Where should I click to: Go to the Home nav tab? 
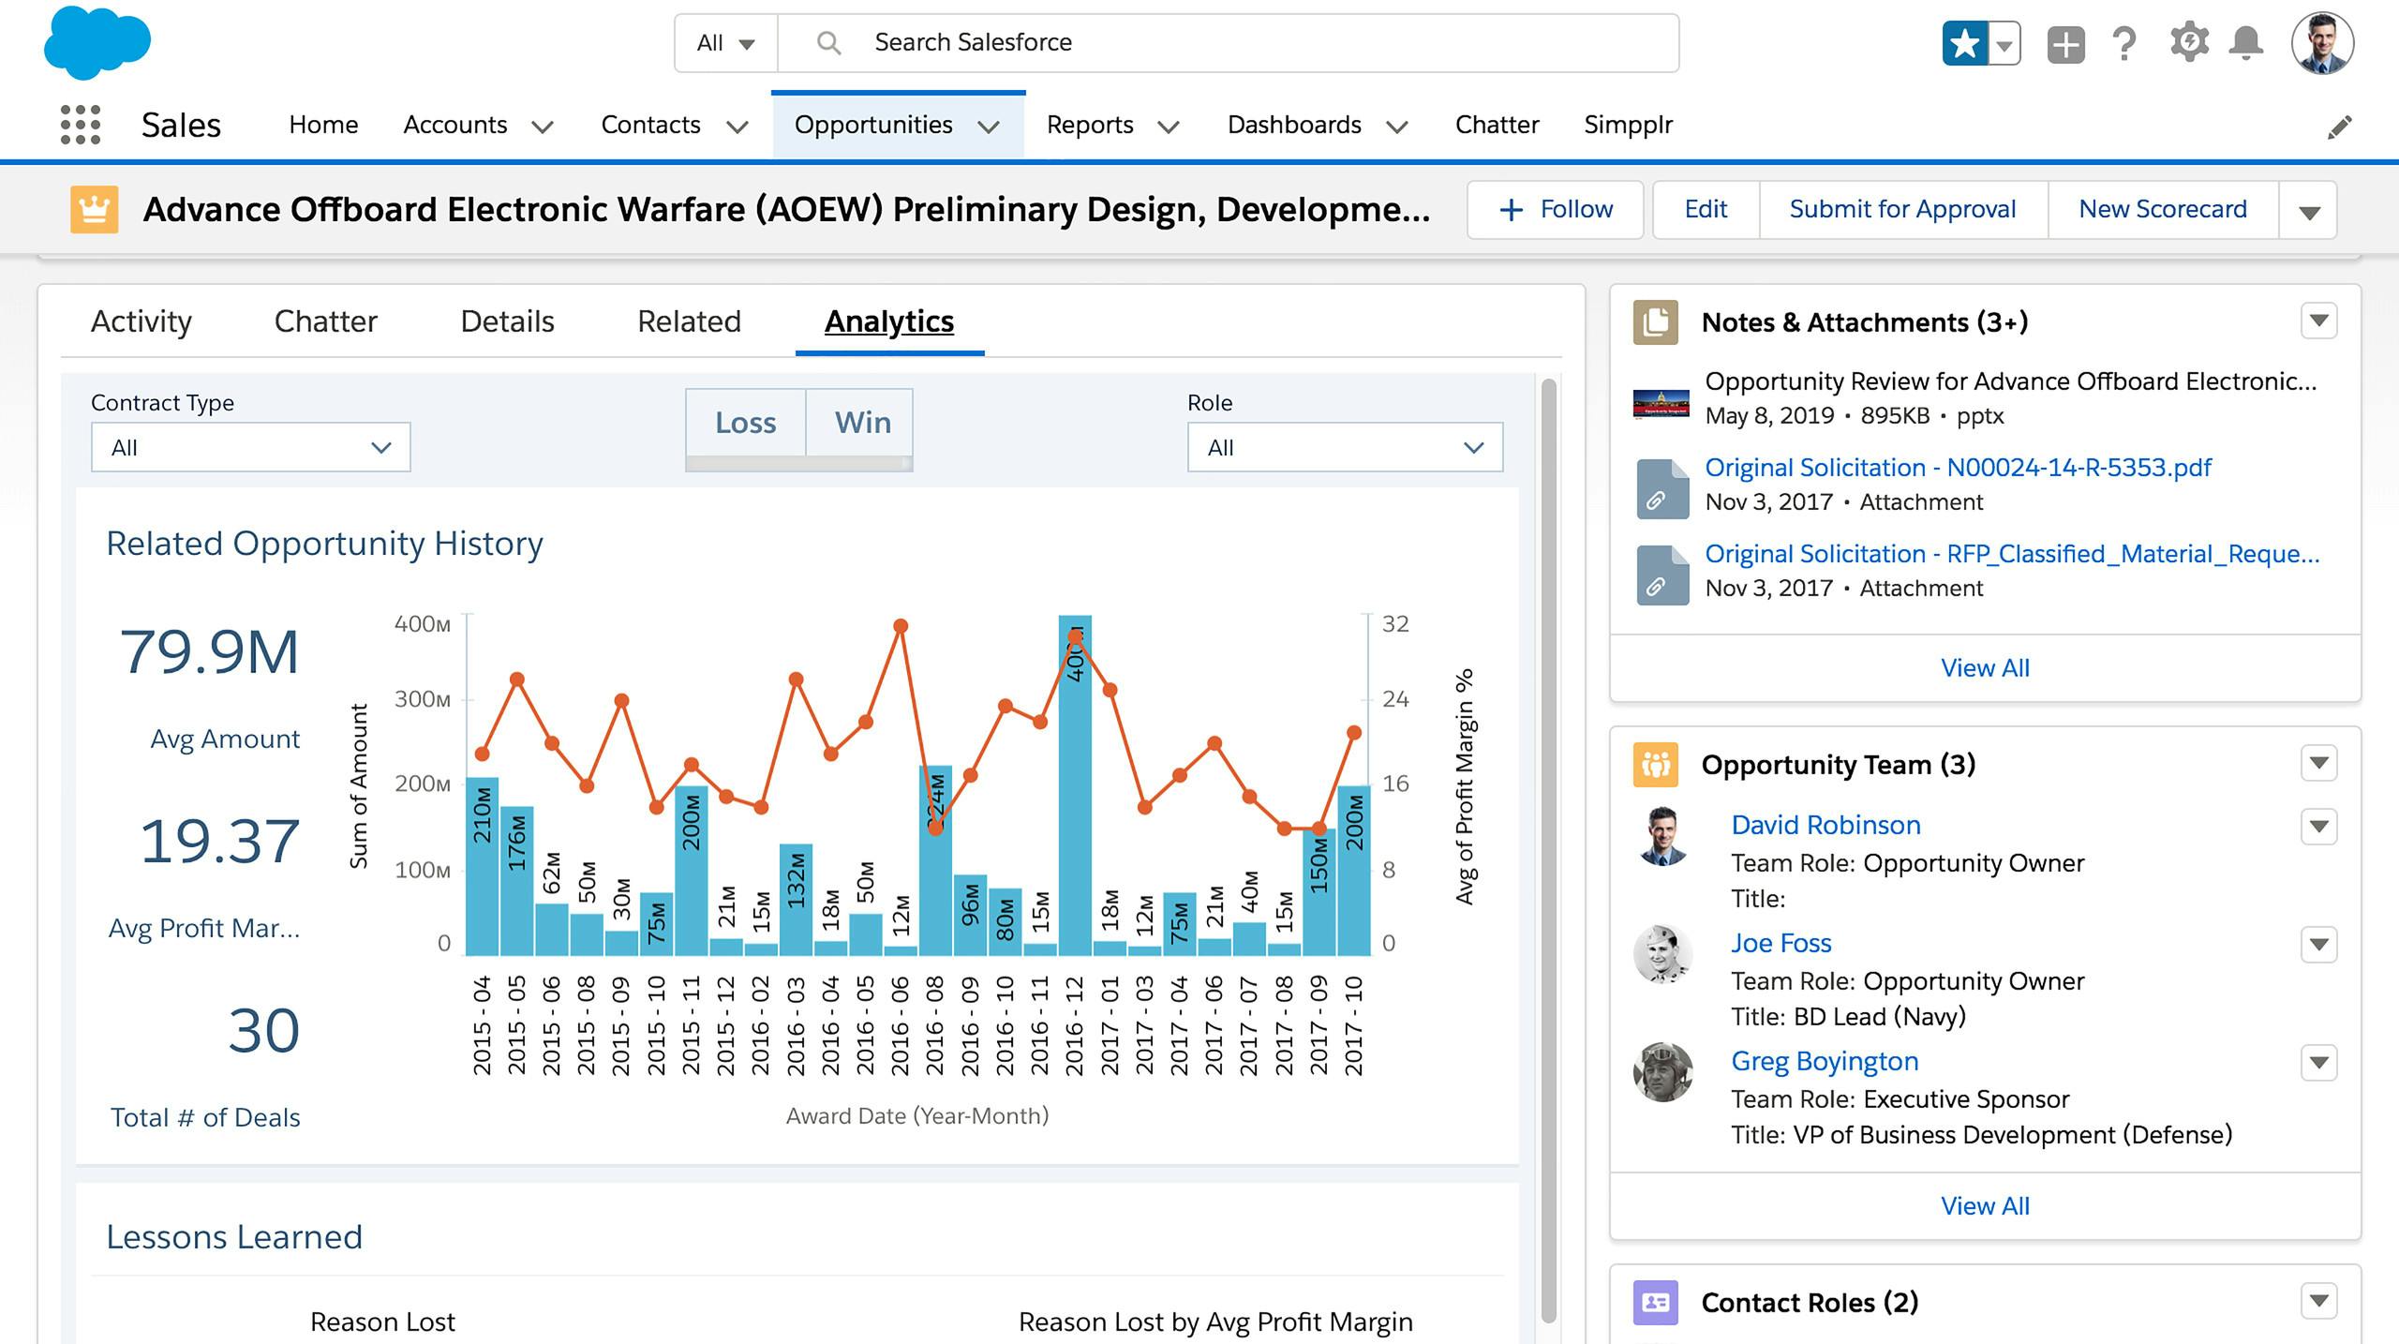tap(323, 125)
